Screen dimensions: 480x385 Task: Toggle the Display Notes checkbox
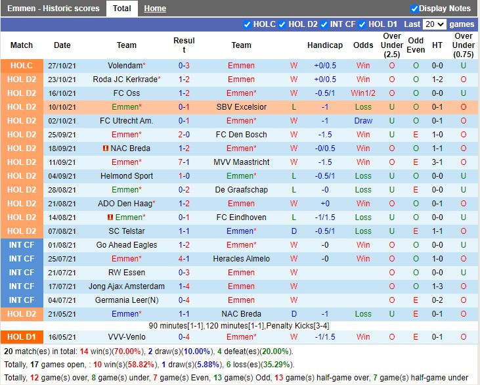click(x=414, y=9)
